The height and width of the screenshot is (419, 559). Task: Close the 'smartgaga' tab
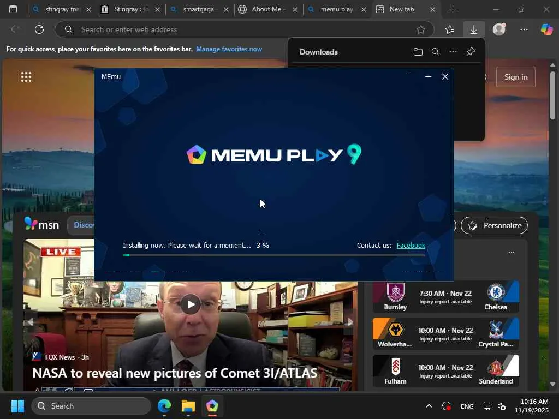tap(226, 10)
